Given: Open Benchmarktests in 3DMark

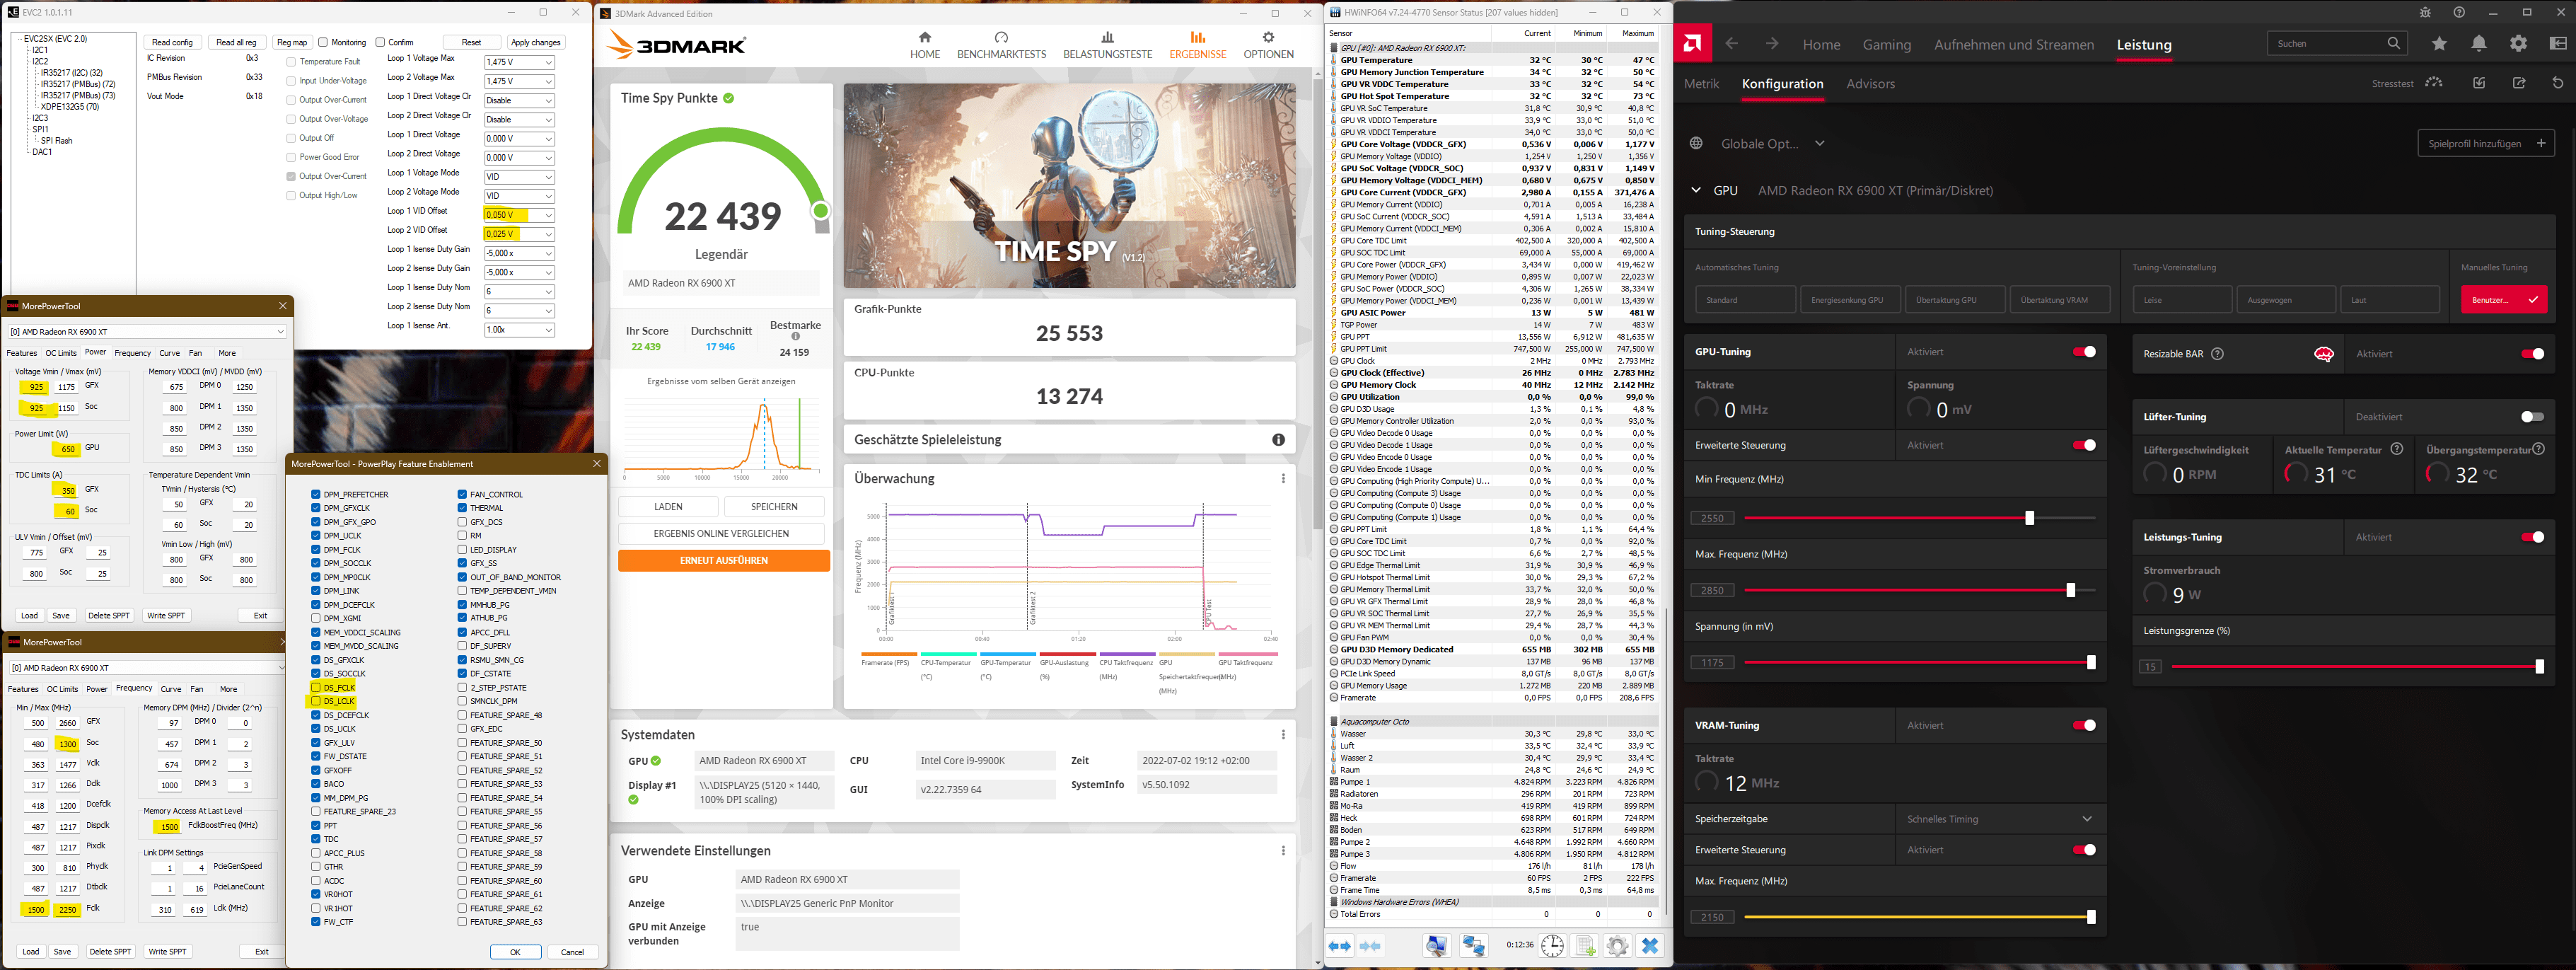Looking at the screenshot, I should (1001, 45).
